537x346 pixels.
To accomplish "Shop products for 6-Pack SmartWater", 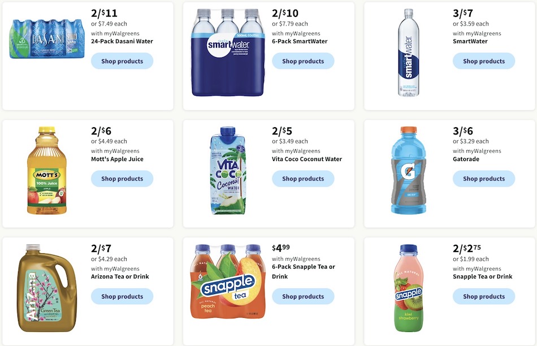I will [x=303, y=61].
